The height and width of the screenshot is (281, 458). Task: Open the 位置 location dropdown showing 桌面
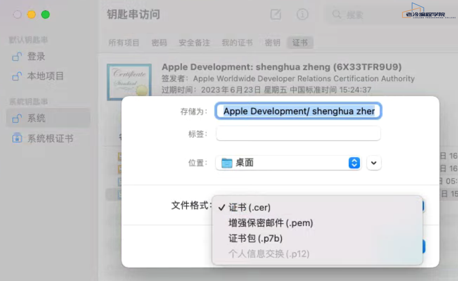(x=288, y=163)
